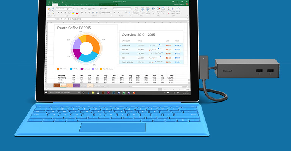Select the Revenue by County sheet tab
Screen dimensions: 291x151
(x=99, y=86)
